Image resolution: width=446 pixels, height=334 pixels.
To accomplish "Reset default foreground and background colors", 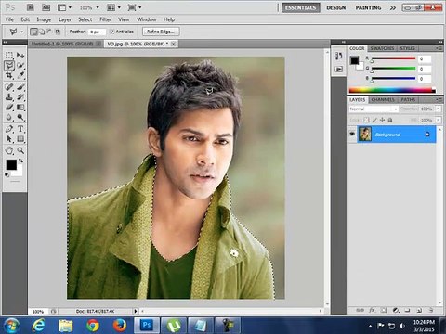I will [x=7, y=174].
